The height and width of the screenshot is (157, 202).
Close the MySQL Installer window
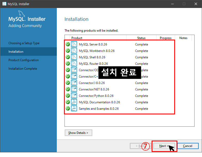(196, 4)
